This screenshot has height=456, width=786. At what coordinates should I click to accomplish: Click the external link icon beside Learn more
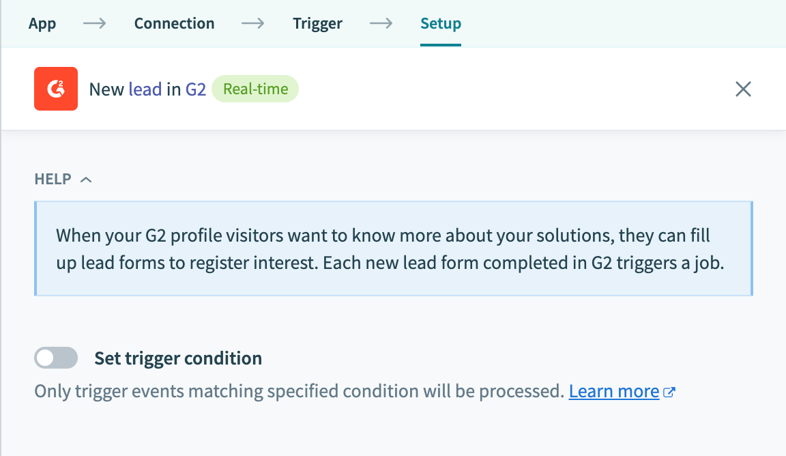(x=669, y=393)
